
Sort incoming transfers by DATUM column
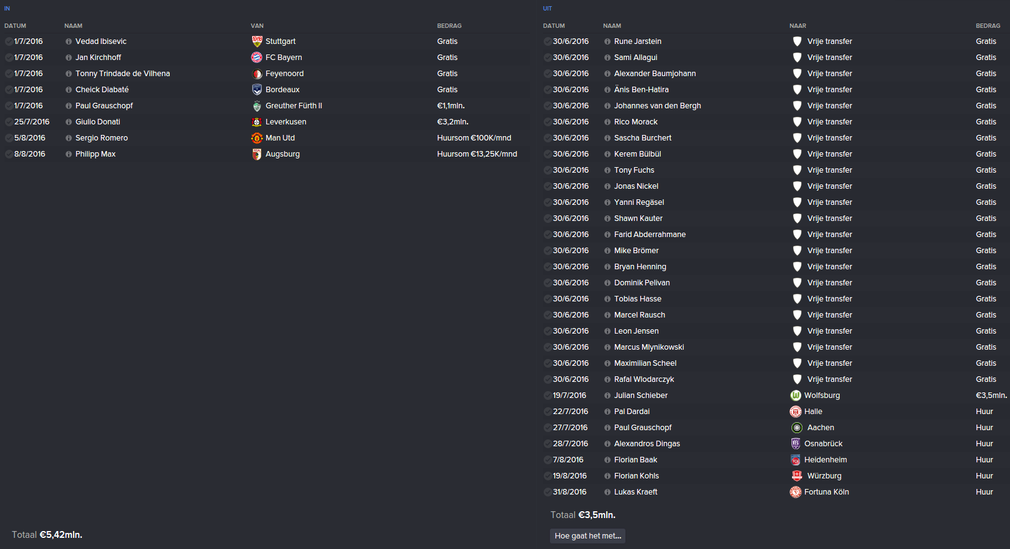[15, 26]
